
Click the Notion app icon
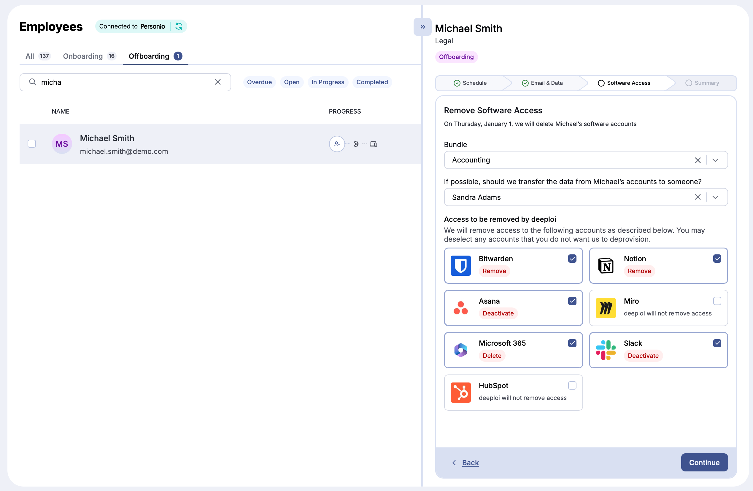point(606,266)
